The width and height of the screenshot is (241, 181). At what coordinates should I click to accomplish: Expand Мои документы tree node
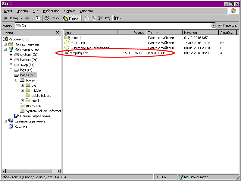click(x=5, y=44)
